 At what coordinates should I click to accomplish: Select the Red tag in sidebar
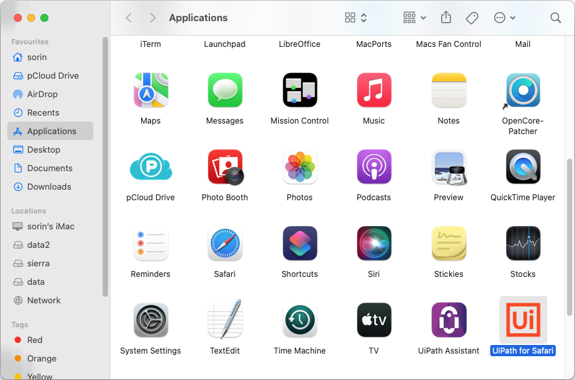pyautogui.click(x=34, y=340)
